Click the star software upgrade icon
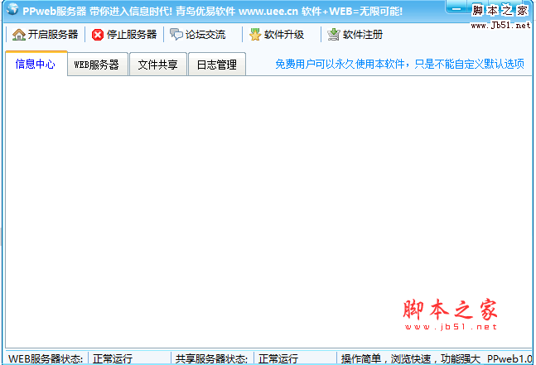Viewport: 536px width, 365px height. pos(255,35)
